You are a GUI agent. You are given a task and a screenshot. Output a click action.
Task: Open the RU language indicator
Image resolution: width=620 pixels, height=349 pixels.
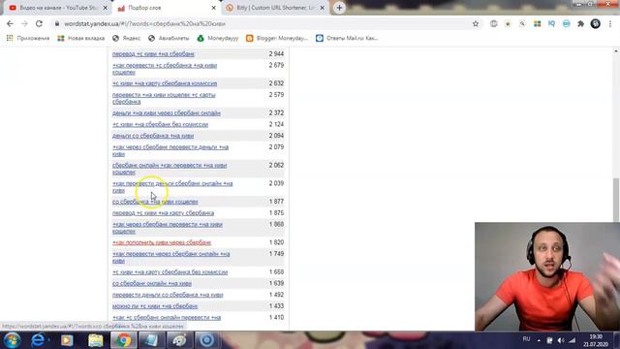tap(526, 339)
